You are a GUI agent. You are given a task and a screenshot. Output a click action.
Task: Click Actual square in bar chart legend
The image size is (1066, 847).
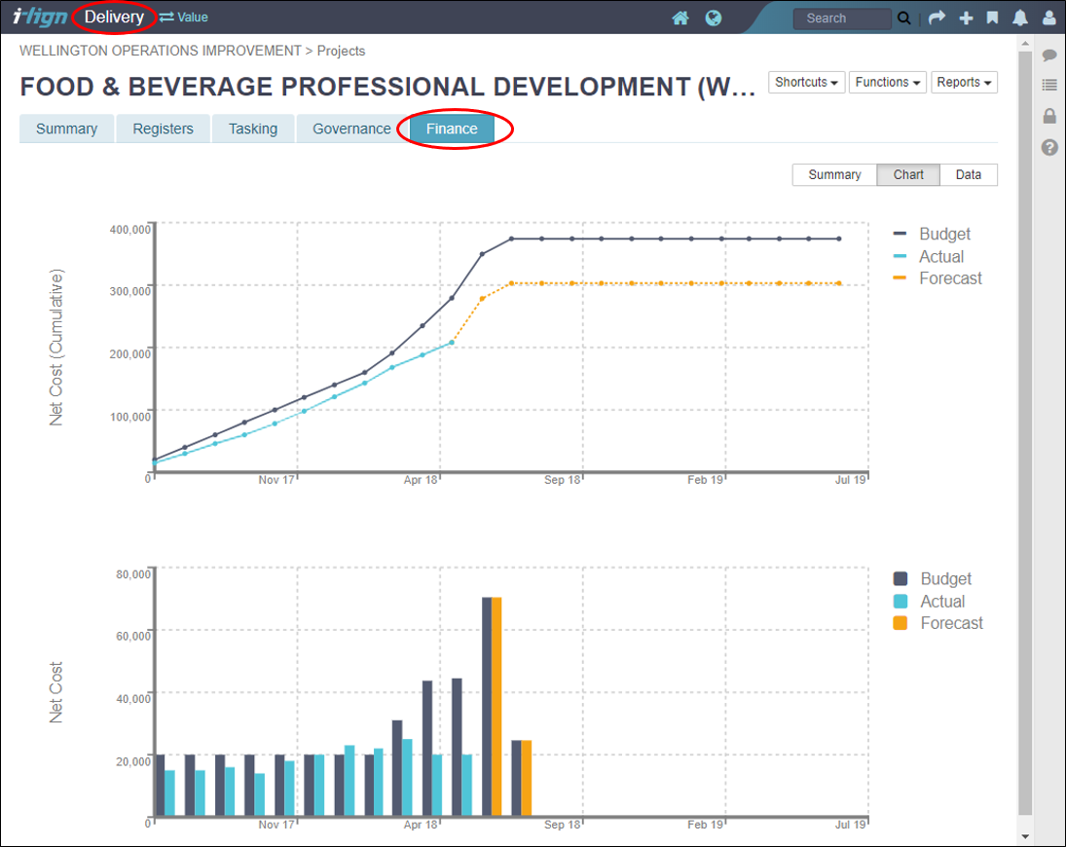901,601
